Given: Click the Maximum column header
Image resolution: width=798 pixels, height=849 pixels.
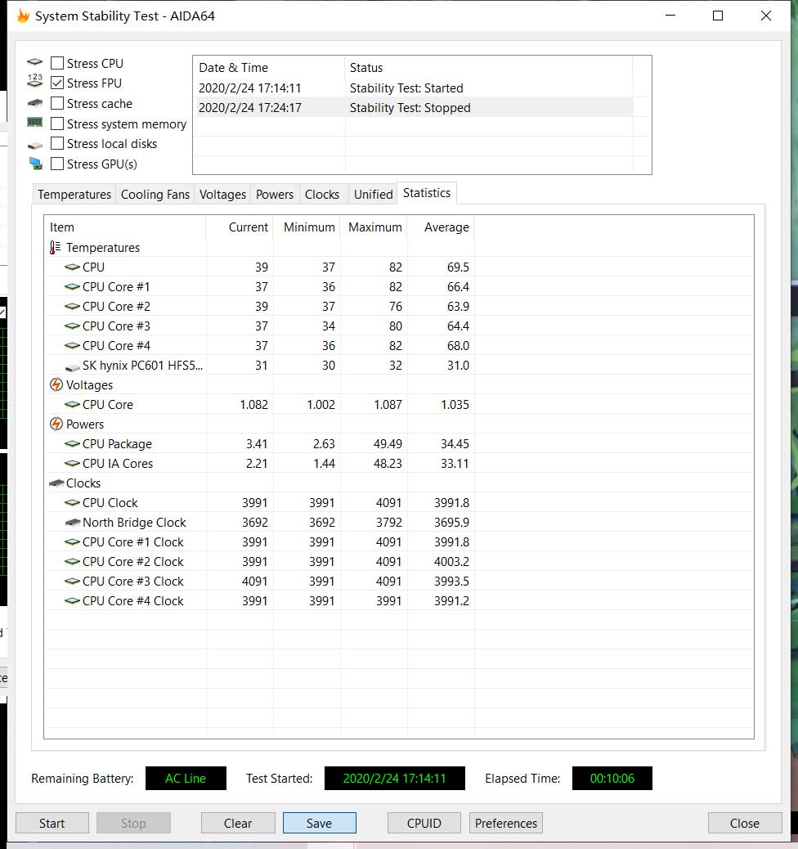Looking at the screenshot, I should coord(374,227).
